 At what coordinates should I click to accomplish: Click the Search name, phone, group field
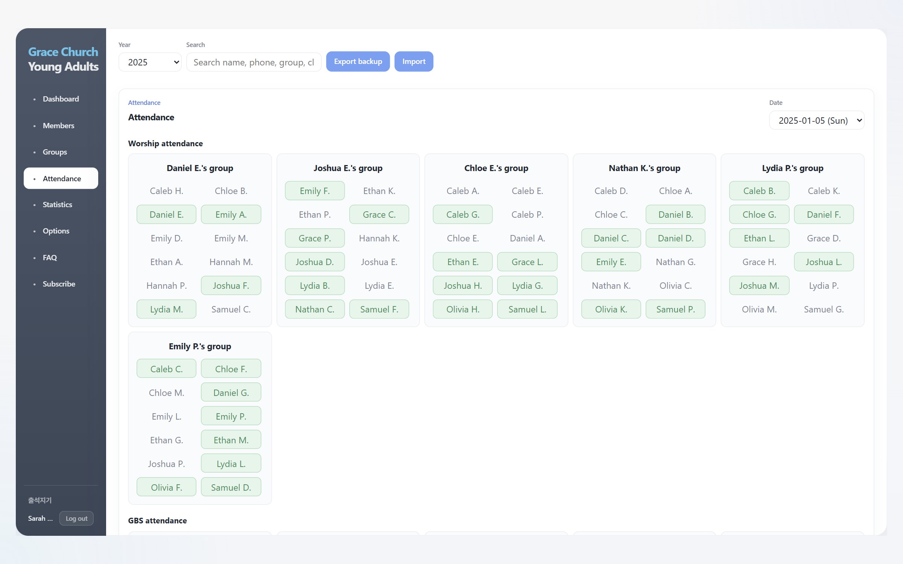click(x=254, y=62)
